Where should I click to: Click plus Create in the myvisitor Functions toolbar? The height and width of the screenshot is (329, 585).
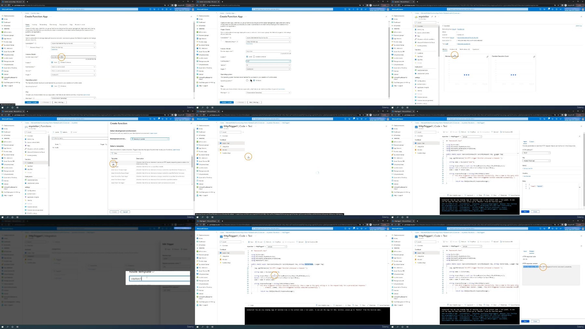[57, 132]
